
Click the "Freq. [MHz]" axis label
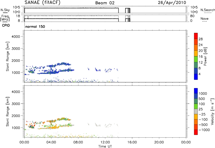click(x=5, y=18)
